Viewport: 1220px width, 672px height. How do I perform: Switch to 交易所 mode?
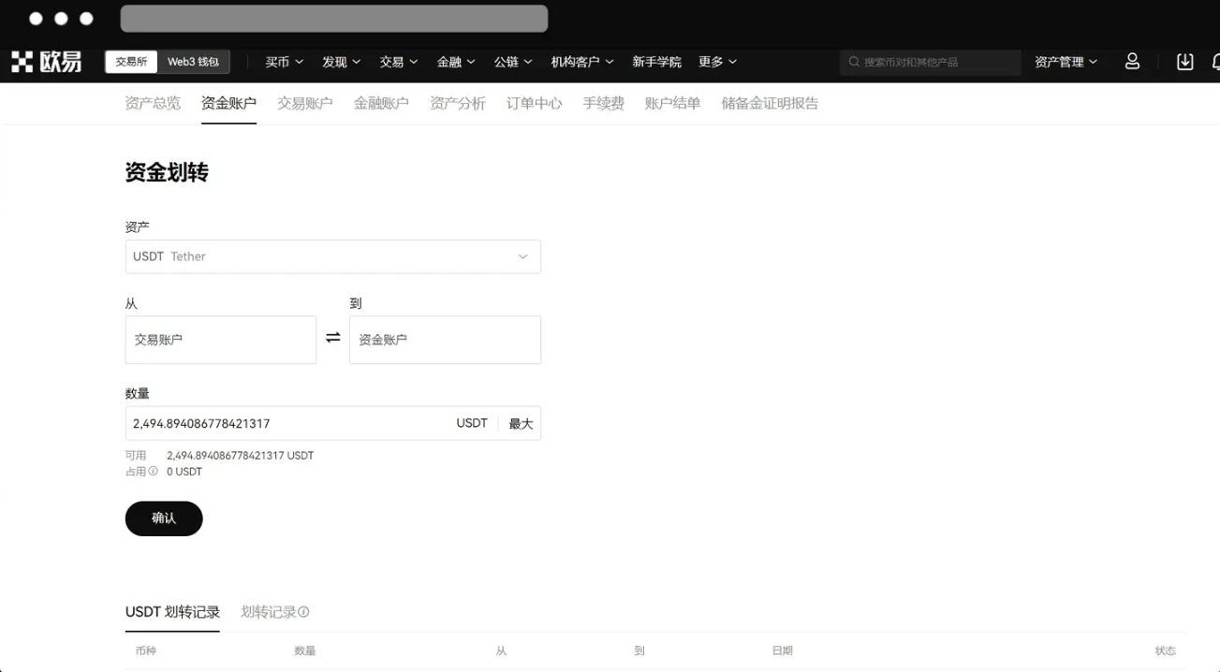[x=131, y=62]
